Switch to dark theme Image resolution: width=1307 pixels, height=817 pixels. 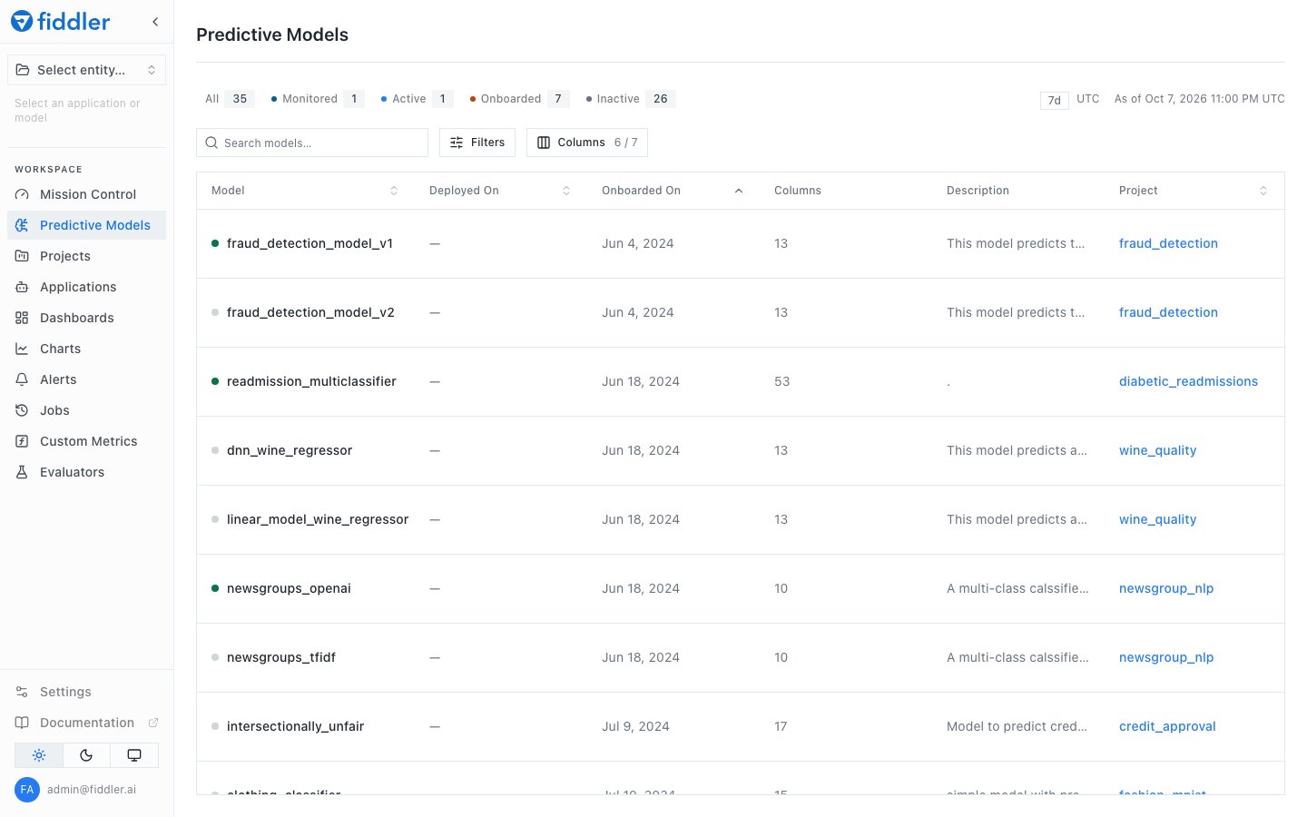point(86,755)
